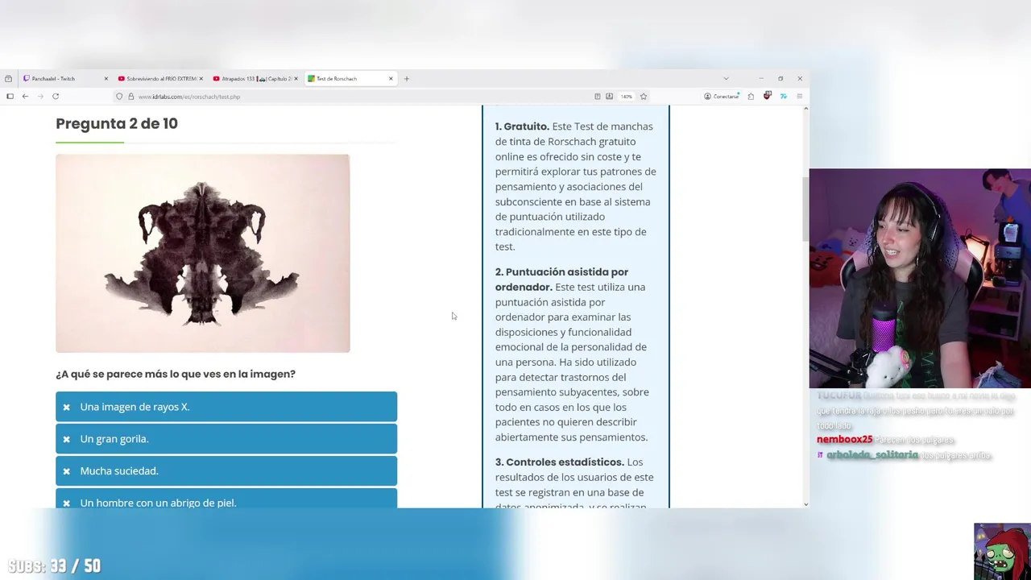Viewport: 1031px width, 580px height.
Task: Click the padlock site info icon
Action: pos(130,97)
